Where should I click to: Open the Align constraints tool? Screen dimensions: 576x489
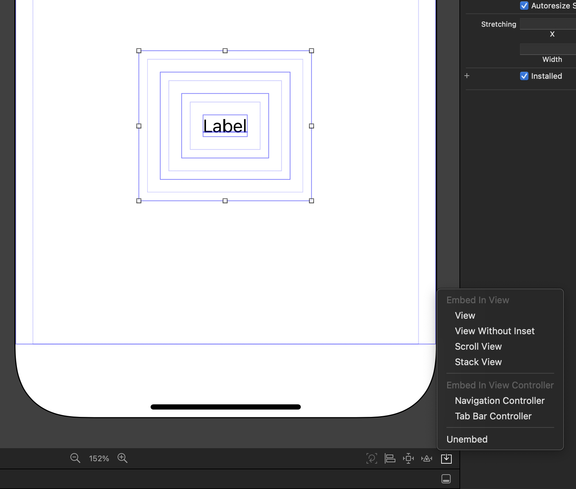point(390,458)
